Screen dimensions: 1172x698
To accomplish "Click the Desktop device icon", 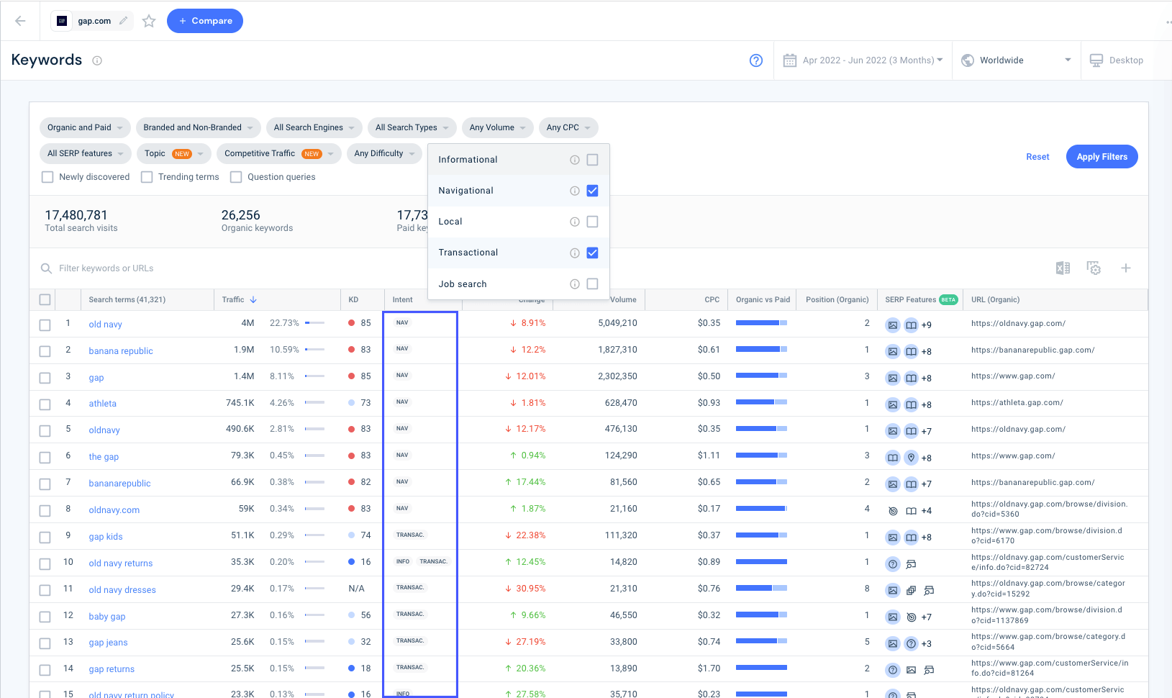I will [x=1096, y=60].
